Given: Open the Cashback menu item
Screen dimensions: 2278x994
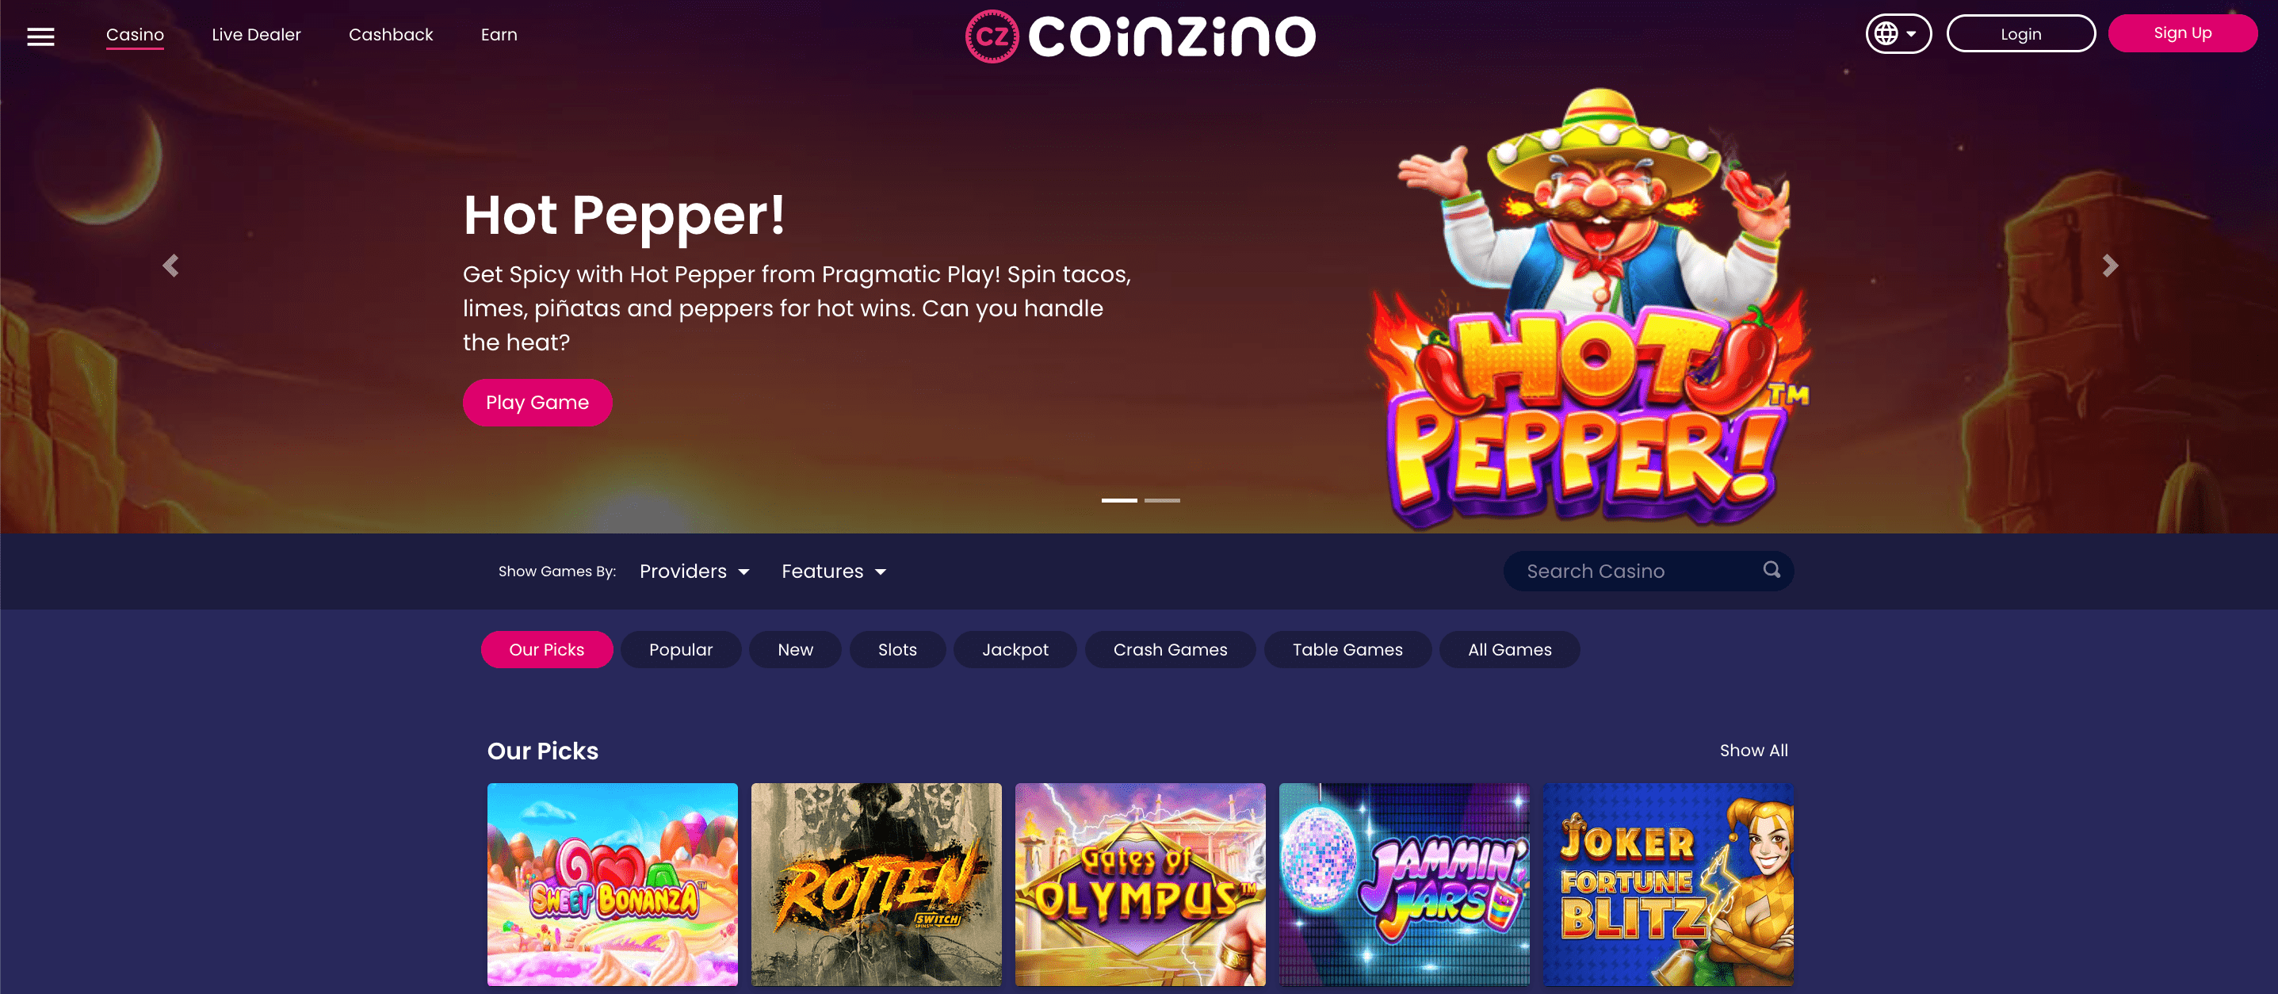Looking at the screenshot, I should 390,35.
